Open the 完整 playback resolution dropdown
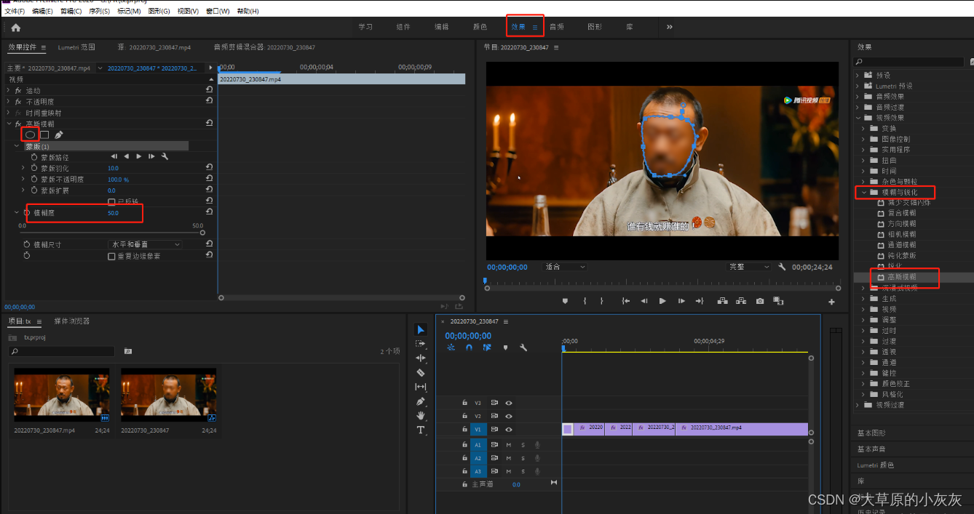 pyautogui.click(x=749, y=267)
